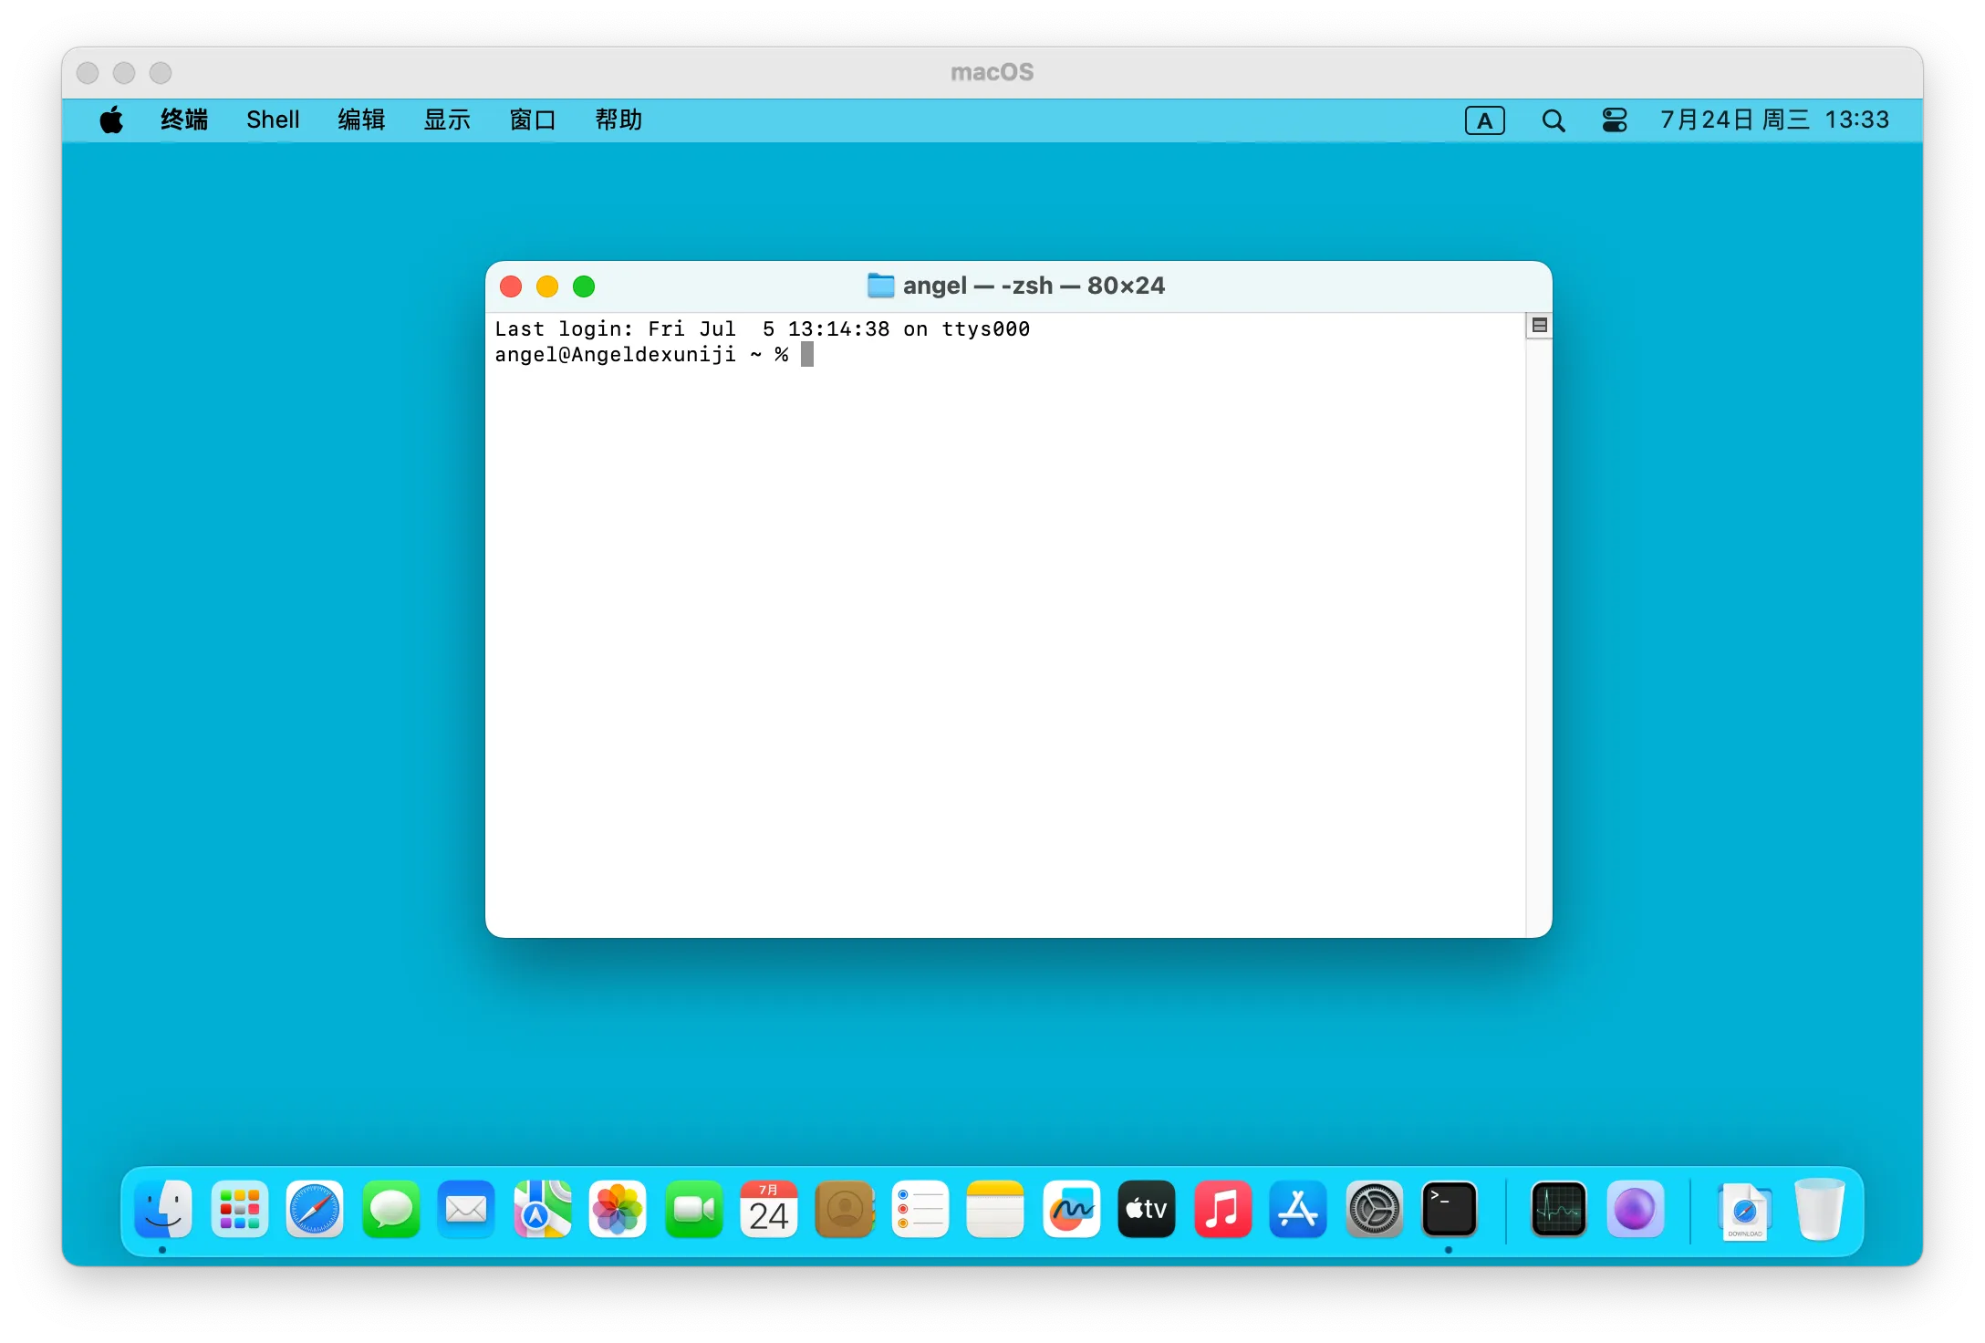Open the 显示 menu

[447, 120]
